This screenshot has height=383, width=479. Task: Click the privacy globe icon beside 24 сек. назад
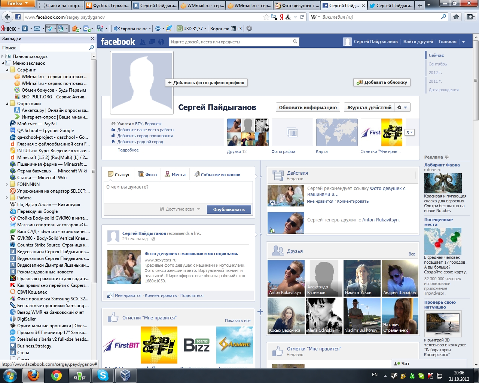point(153,239)
